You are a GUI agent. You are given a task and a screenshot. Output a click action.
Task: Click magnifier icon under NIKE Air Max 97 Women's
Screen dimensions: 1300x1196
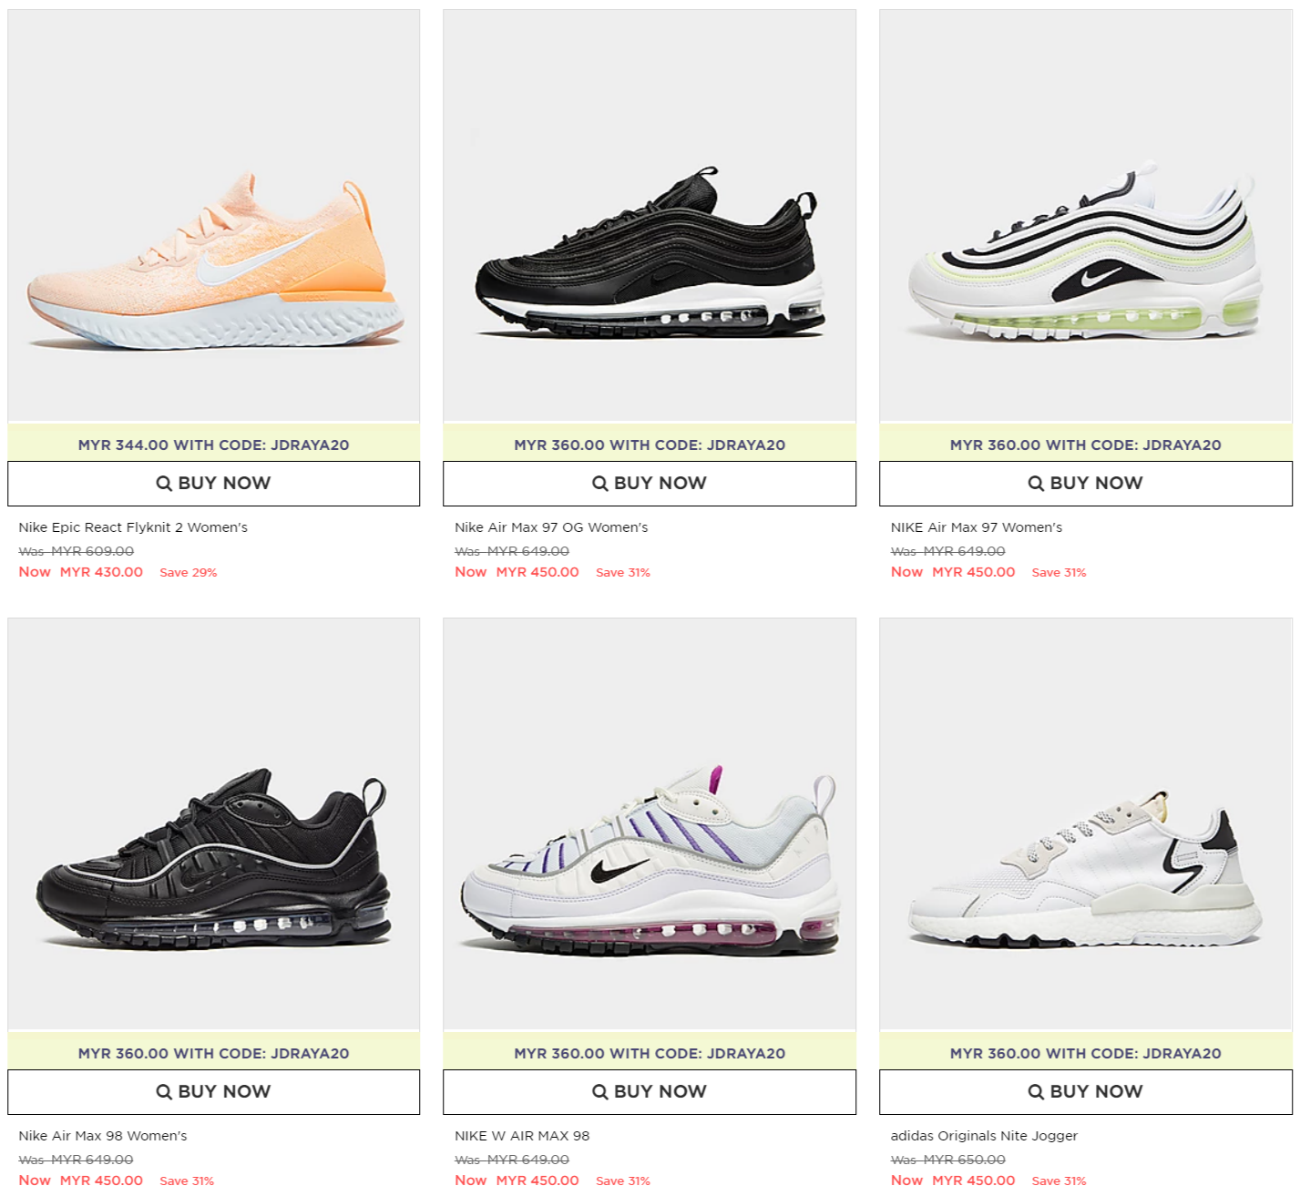pos(1036,484)
